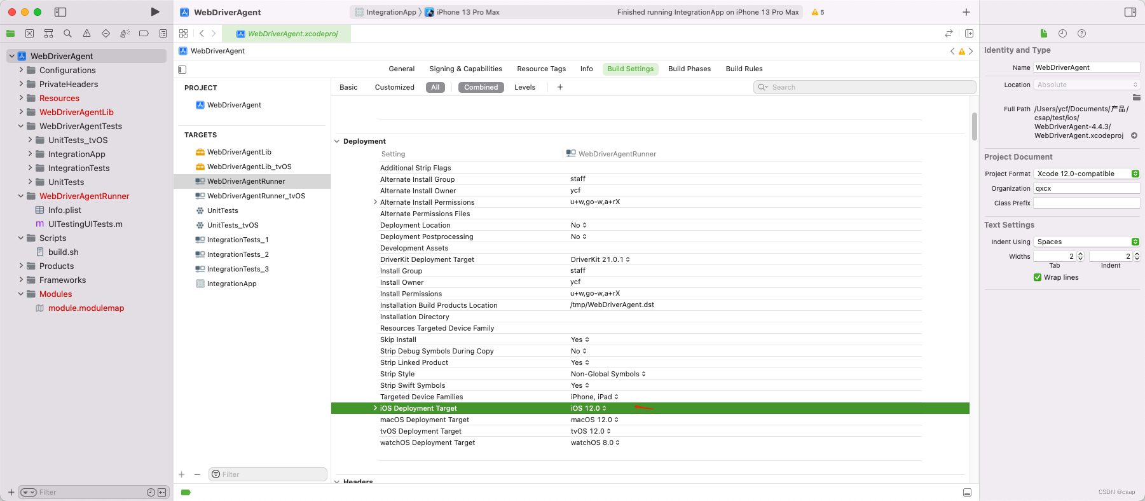1145x501 pixels.
Task: Filter navigator by source control status
Action: tap(161, 492)
